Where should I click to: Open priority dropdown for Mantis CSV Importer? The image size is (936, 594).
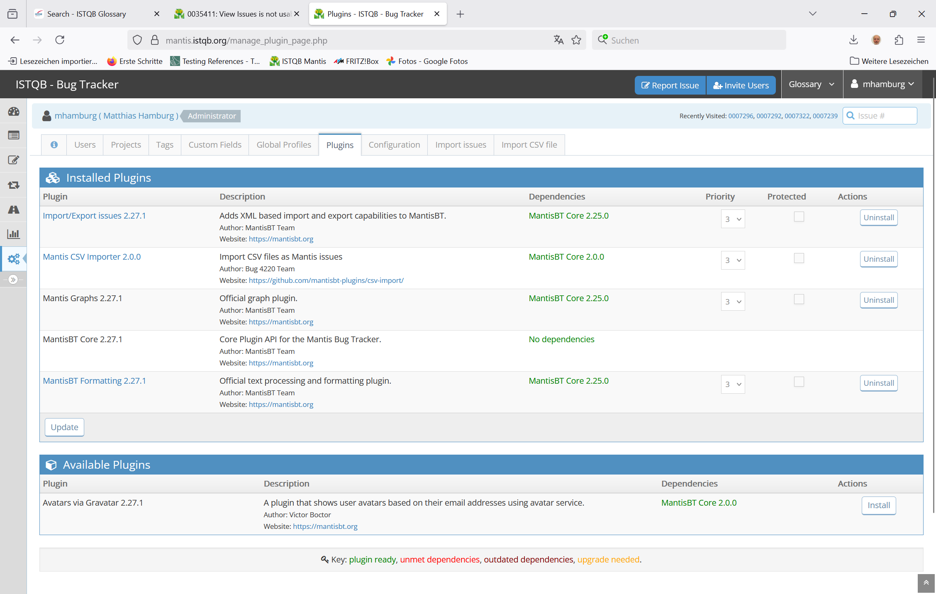pyautogui.click(x=733, y=260)
